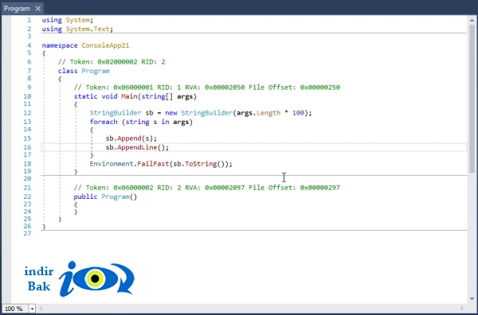The image size is (478, 315).
Task: Click the horizontal scrollbar left arrow
Action: (41, 309)
